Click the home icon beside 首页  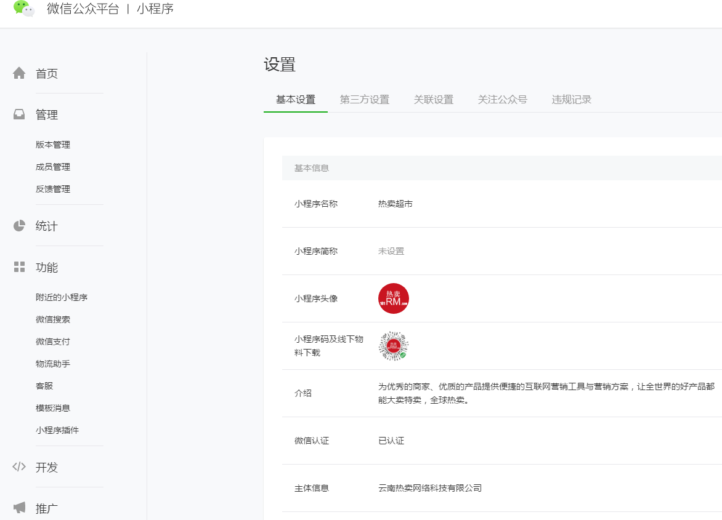coord(19,73)
